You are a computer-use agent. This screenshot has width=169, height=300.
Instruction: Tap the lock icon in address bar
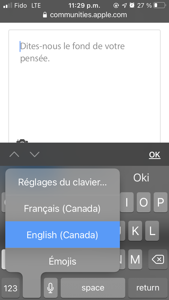(x=45, y=15)
